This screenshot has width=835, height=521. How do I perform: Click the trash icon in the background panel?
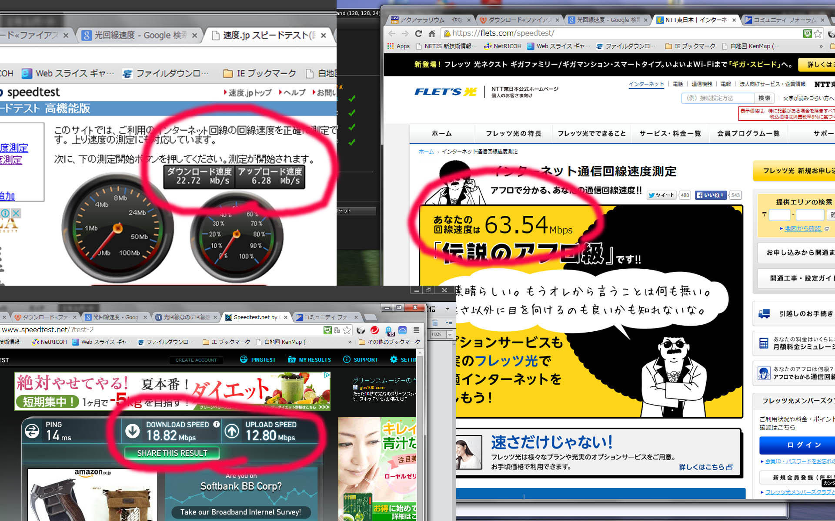[x=435, y=323]
